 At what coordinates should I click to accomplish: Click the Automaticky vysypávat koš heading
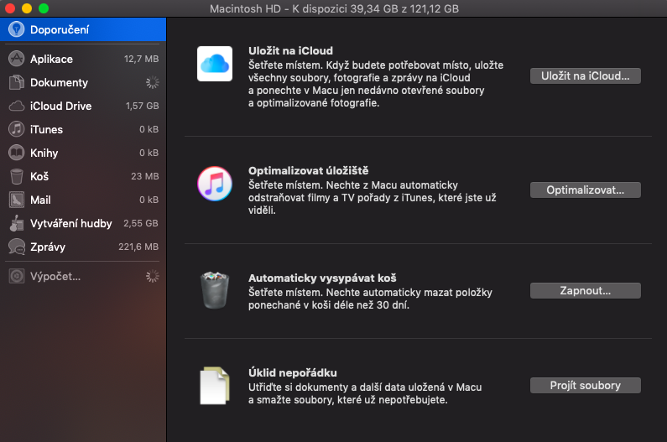322,278
